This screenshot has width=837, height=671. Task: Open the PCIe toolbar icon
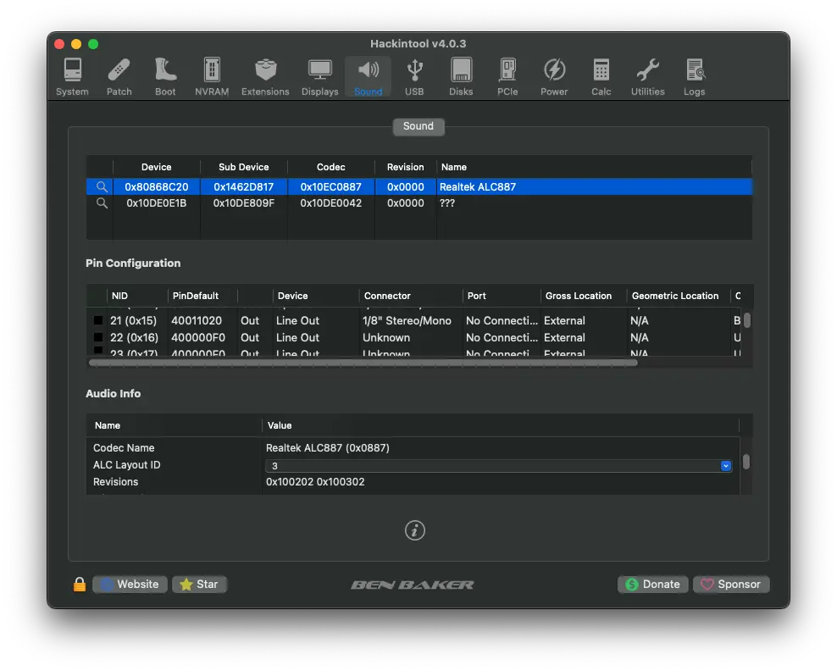pos(507,70)
